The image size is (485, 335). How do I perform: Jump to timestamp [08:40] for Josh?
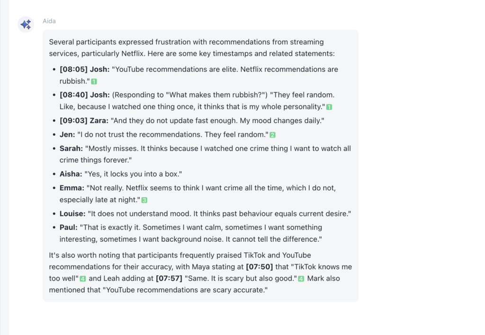click(x=73, y=95)
